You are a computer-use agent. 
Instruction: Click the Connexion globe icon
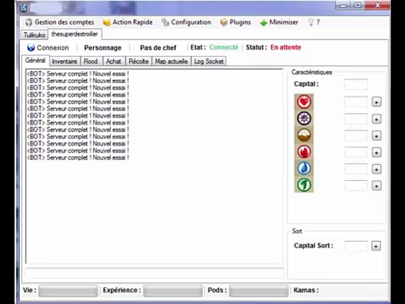tap(31, 48)
